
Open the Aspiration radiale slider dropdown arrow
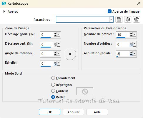point(134,54)
